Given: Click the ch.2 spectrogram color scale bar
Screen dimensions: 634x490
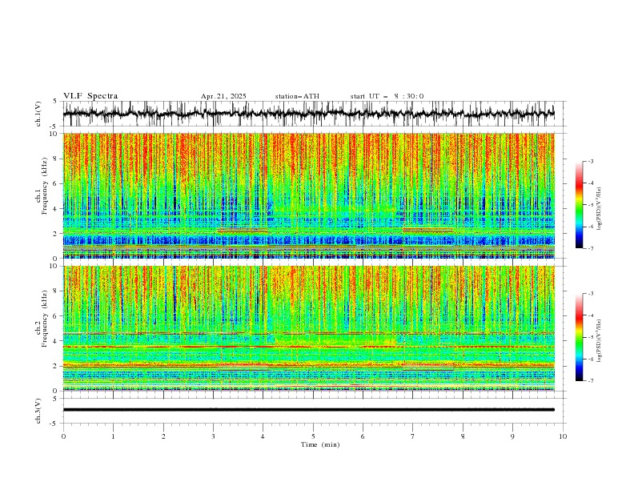Looking at the screenshot, I should [x=579, y=337].
